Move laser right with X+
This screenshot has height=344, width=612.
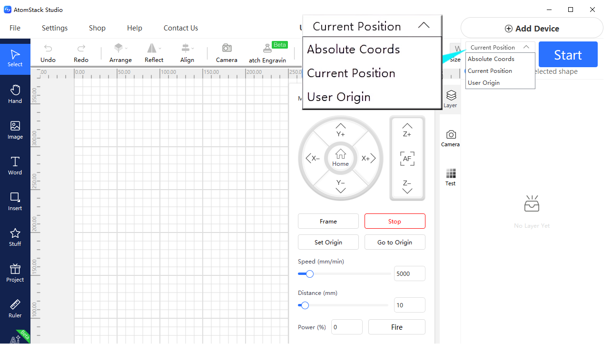click(369, 158)
